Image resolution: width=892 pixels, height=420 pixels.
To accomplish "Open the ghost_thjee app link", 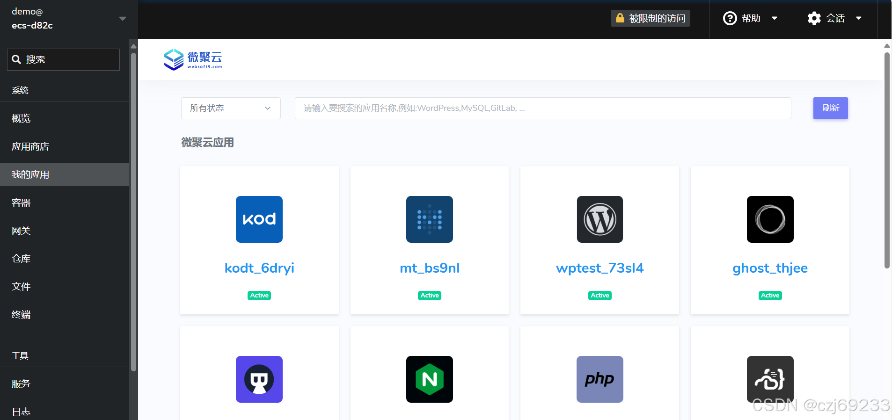I will pos(770,268).
